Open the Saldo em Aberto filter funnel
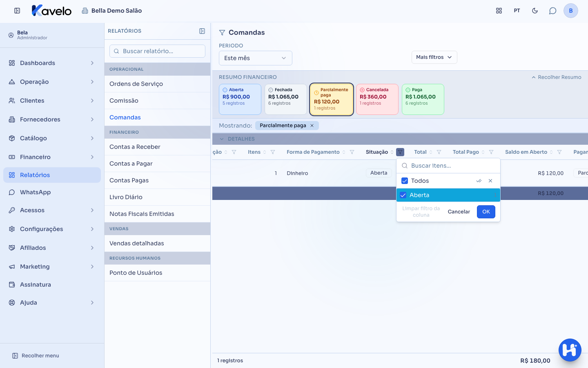The height and width of the screenshot is (368, 588). pos(559,152)
